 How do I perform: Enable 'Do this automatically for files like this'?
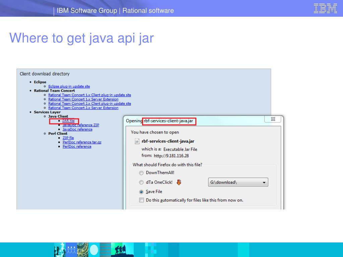click(142, 200)
